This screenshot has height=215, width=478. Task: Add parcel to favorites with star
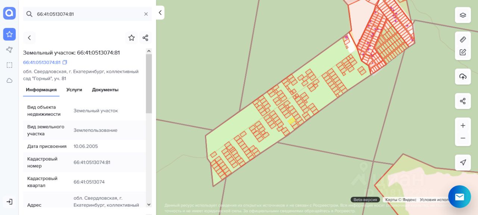click(131, 38)
